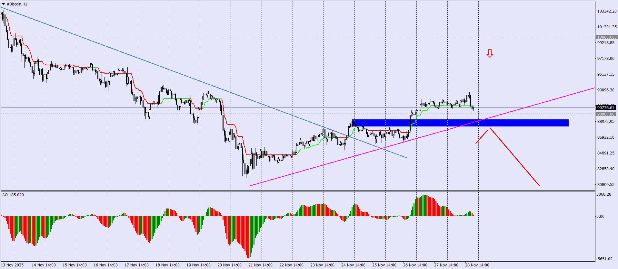This screenshot has height=269, width=618.
Task: Click the AO scale value 3068.28
Action: coord(604,194)
